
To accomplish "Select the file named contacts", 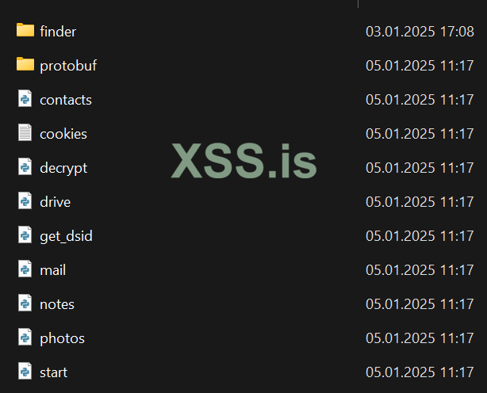I will 66,100.
